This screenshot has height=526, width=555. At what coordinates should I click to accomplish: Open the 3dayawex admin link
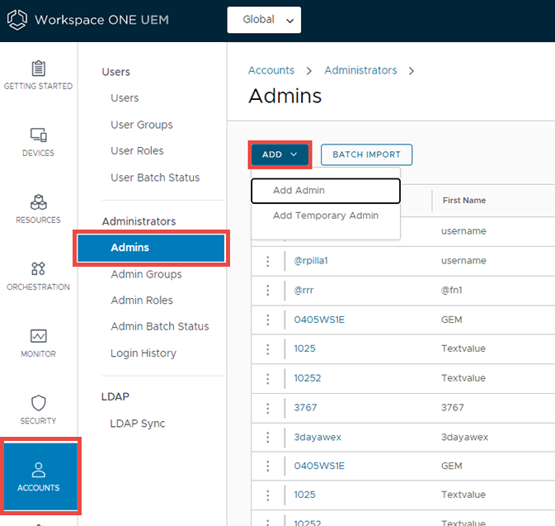317,437
